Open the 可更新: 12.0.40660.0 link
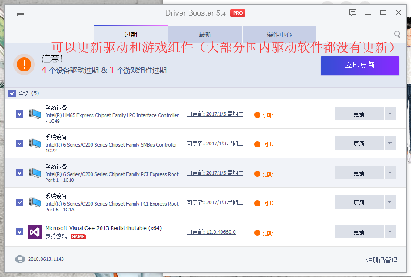The height and width of the screenshot is (277, 411). [211, 232]
